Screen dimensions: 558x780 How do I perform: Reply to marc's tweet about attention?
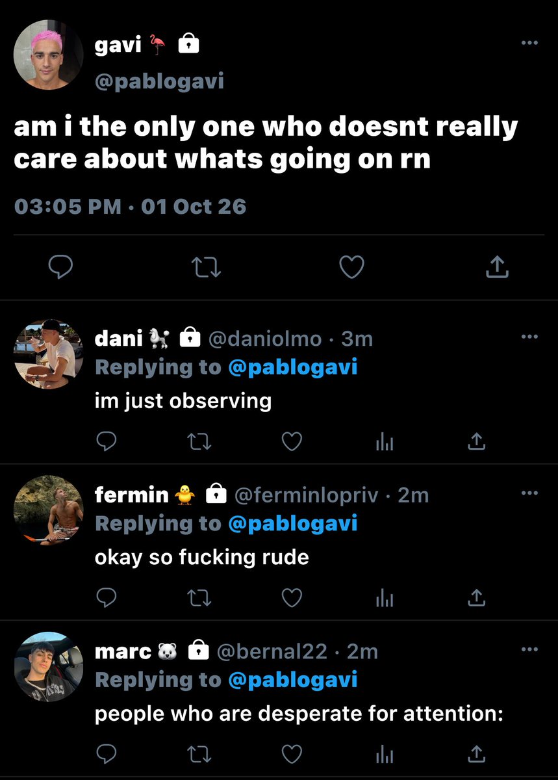(x=106, y=754)
